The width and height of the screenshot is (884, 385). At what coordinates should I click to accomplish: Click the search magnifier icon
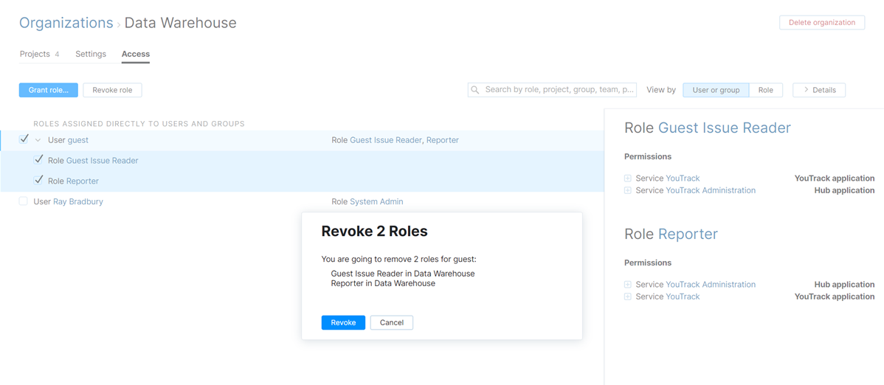pos(475,90)
